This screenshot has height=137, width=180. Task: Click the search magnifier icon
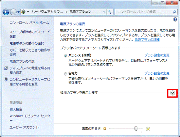pyautogui.click(x=174, y=12)
